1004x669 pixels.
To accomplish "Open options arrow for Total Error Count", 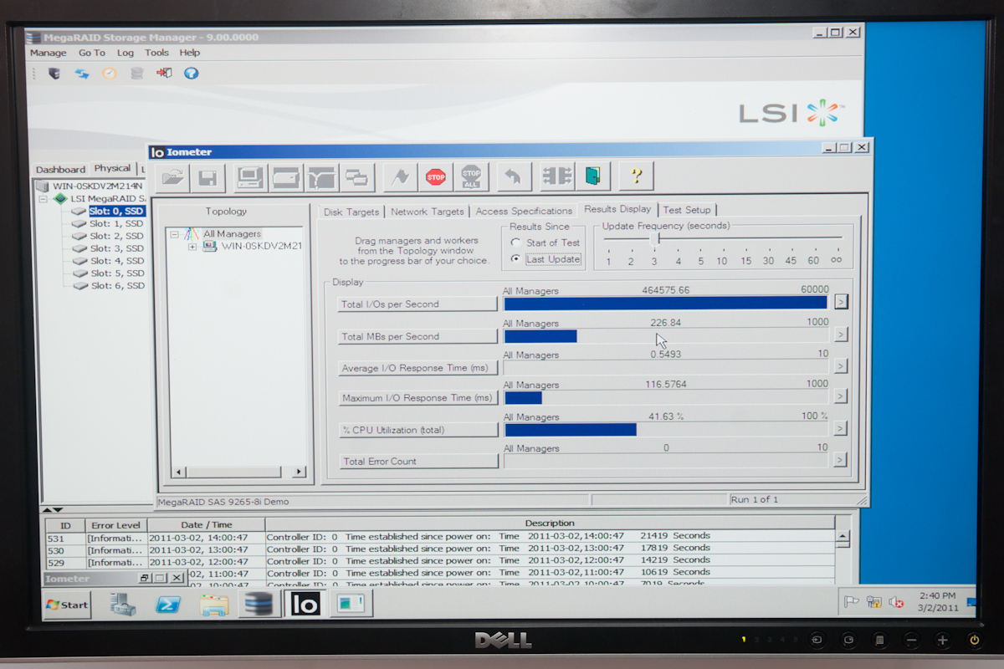I will coord(841,460).
